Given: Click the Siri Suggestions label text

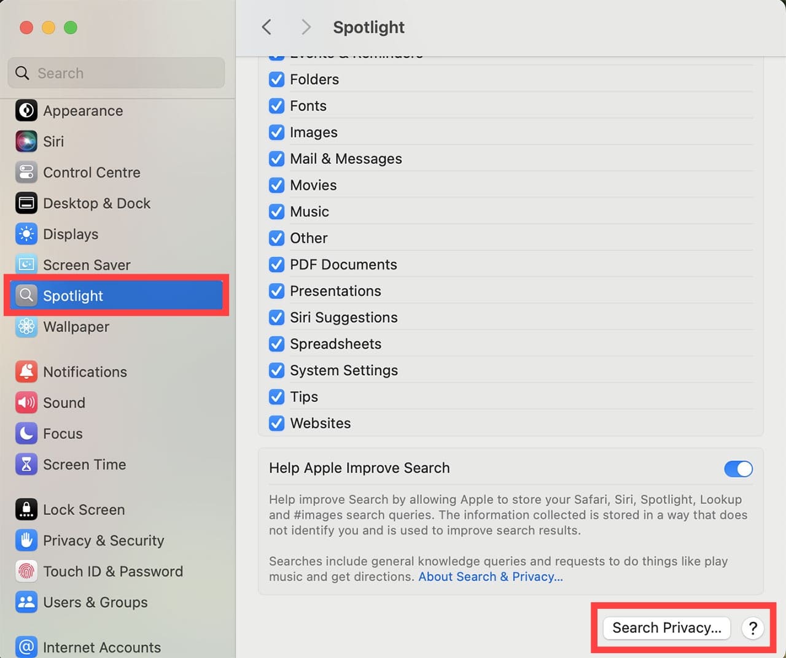Looking at the screenshot, I should point(344,317).
